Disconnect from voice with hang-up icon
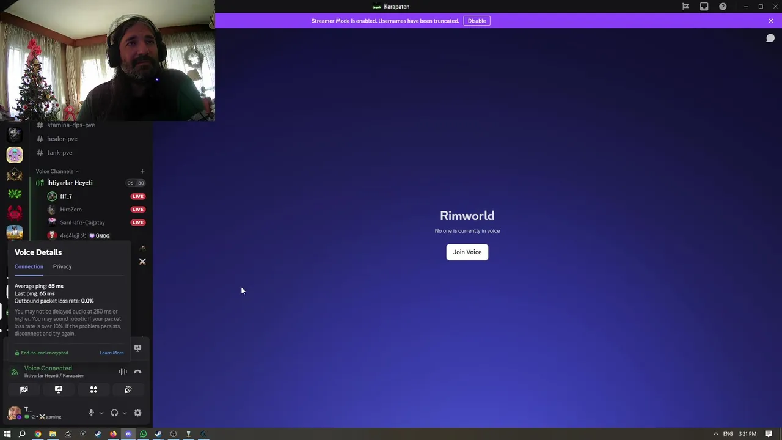Image resolution: width=782 pixels, height=440 pixels. coord(137,372)
